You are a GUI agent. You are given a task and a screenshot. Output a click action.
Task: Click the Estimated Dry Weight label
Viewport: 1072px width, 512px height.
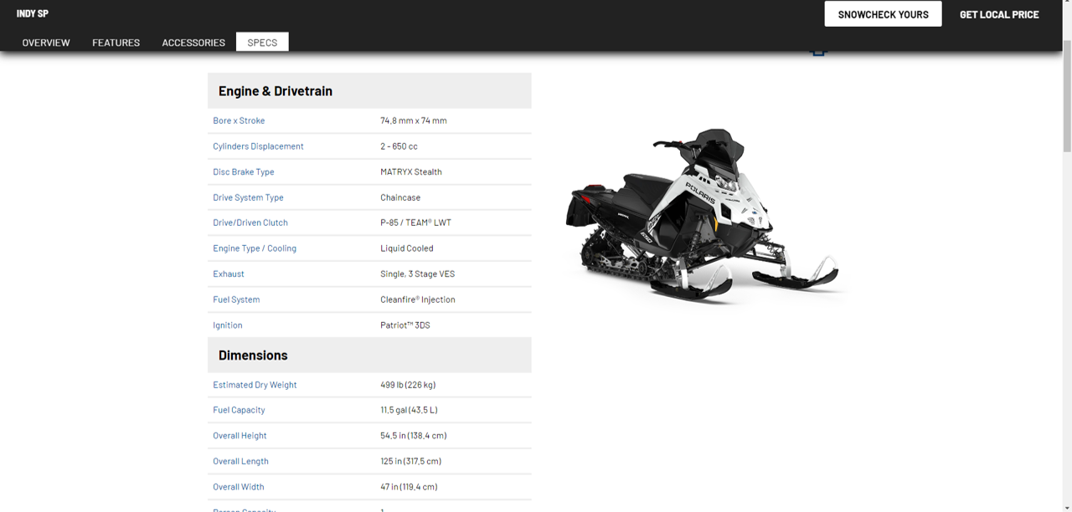[x=255, y=385]
